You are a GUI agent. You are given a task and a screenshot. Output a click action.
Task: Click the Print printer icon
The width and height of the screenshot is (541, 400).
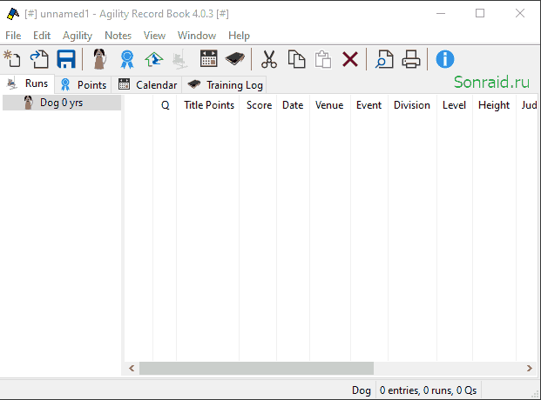(411, 59)
